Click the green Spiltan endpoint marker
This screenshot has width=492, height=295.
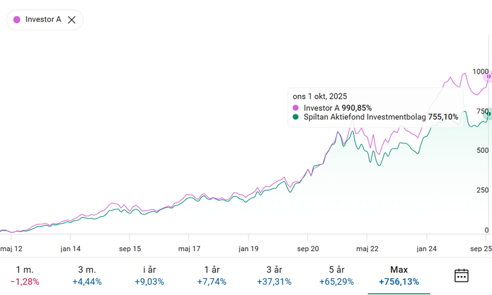[x=489, y=114]
